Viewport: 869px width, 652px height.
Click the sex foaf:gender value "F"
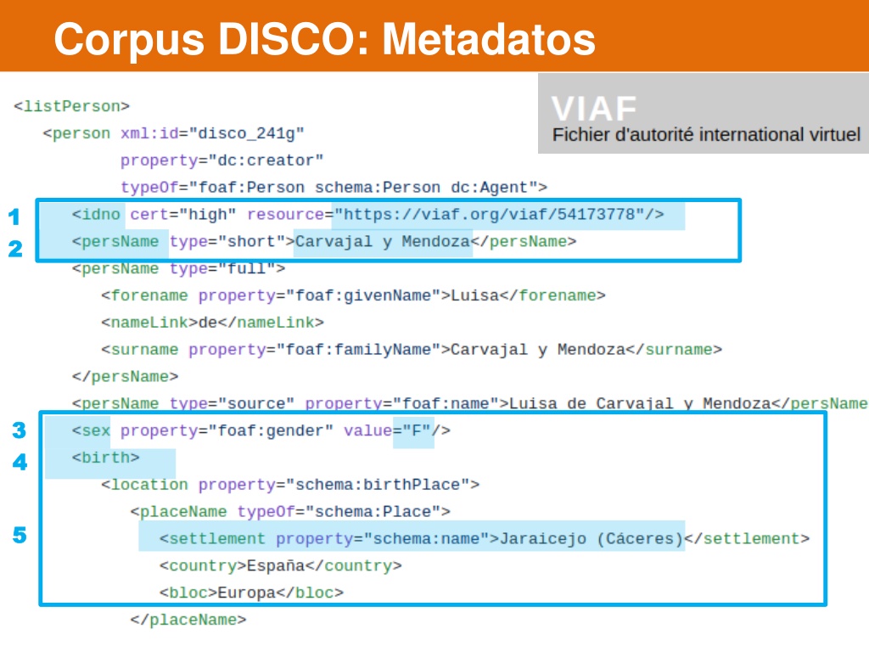[417, 430]
